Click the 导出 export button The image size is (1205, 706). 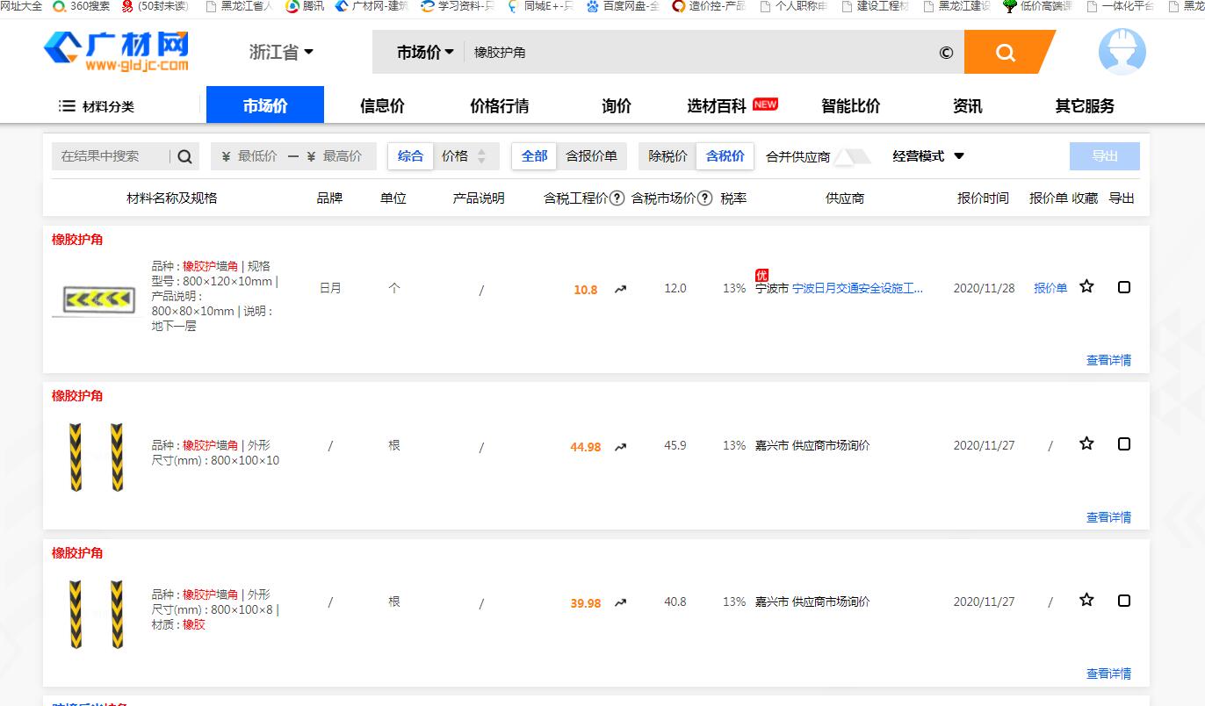1105,156
